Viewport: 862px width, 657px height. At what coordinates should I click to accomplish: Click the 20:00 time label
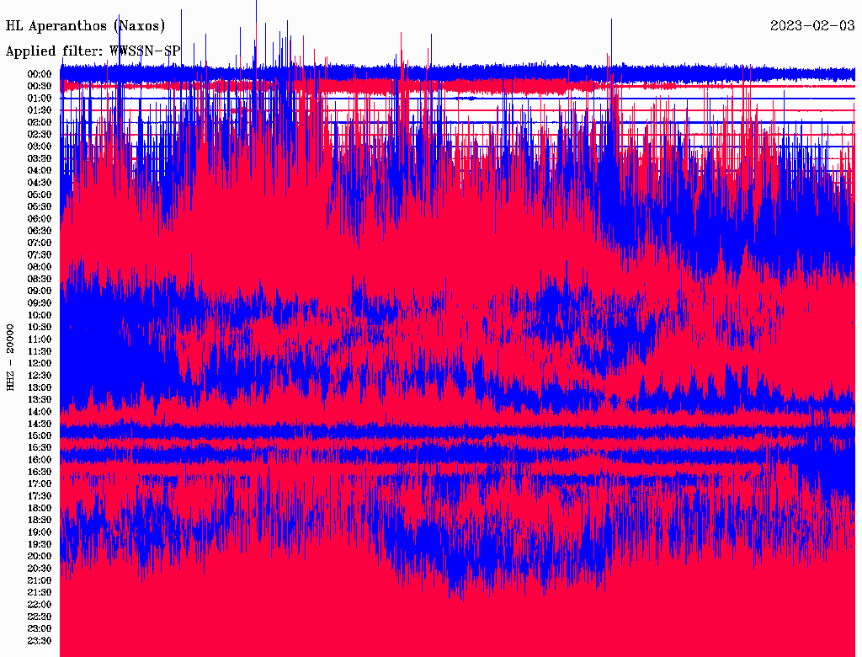point(40,556)
